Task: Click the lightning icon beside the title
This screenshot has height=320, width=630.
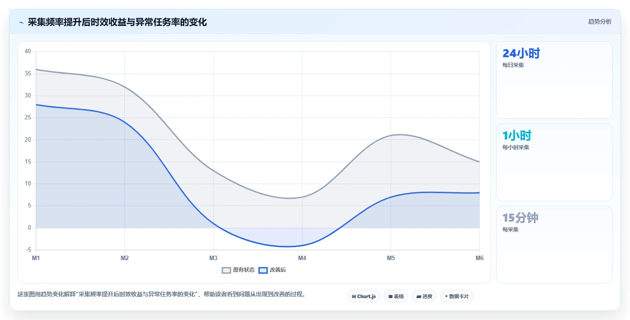Action: (x=21, y=22)
